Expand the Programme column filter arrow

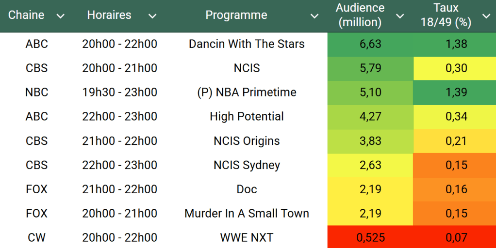pos(314,16)
